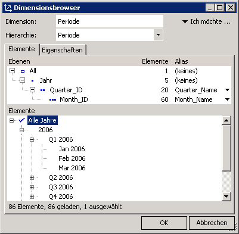This screenshot has width=239, height=234.
Task: Open the Hierarchie dropdown arrow
Action: pyautogui.click(x=158, y=35)
